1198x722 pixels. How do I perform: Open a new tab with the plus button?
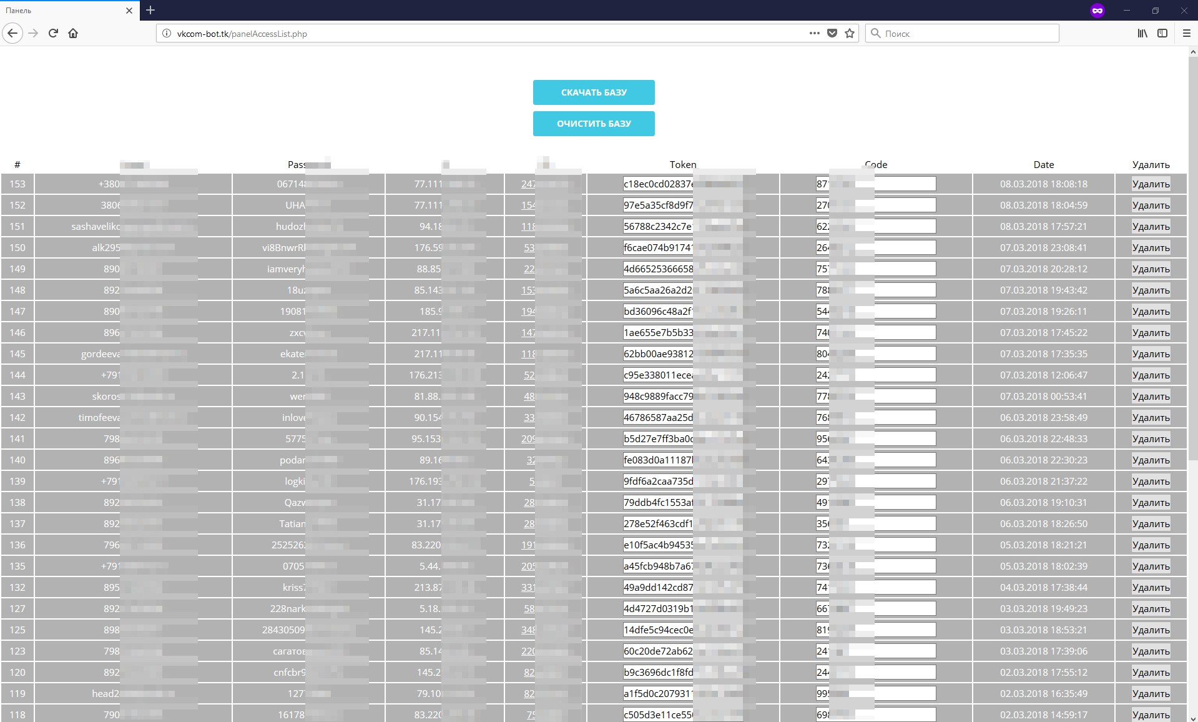click(150, 10)
